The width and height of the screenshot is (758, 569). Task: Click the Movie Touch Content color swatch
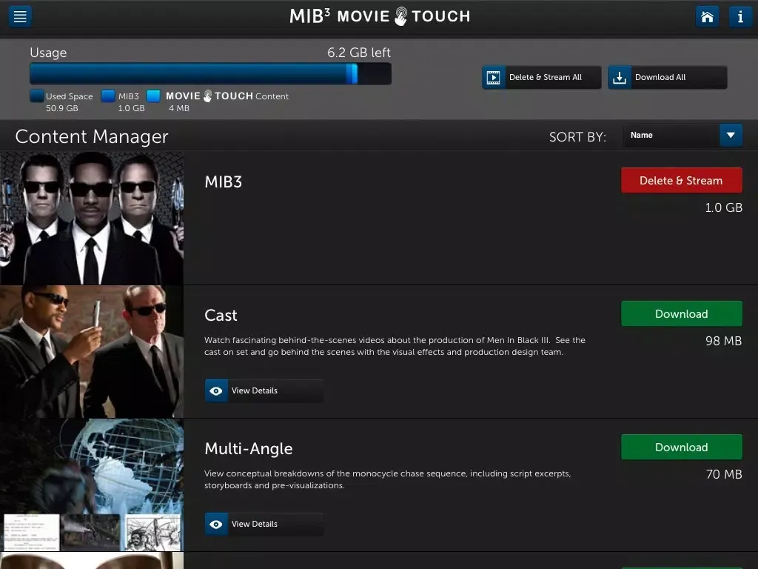153,96
